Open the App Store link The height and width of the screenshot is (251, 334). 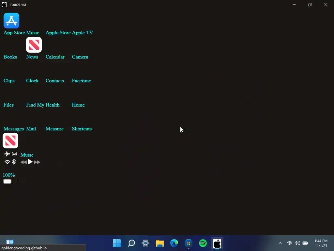[14, 33]
